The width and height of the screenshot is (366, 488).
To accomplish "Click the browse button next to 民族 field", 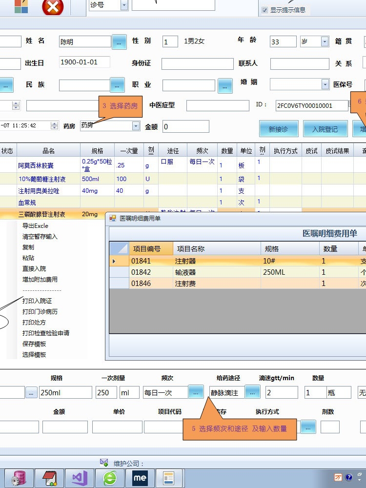I will pos(117,85).
